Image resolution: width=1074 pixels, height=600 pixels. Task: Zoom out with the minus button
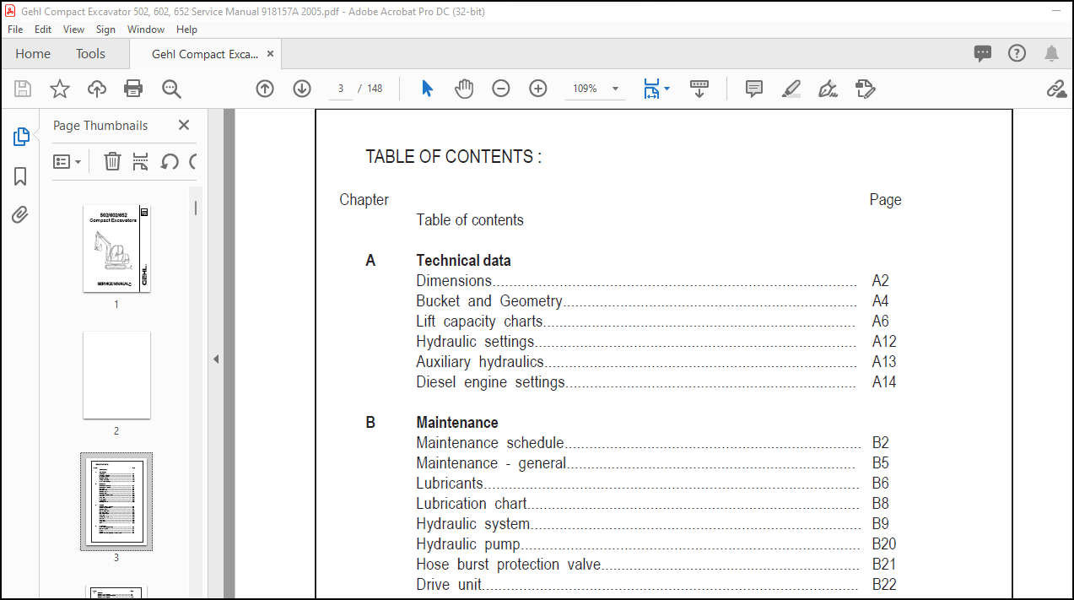coord(501,89)
